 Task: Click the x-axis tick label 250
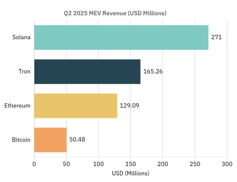coord(195,164)
